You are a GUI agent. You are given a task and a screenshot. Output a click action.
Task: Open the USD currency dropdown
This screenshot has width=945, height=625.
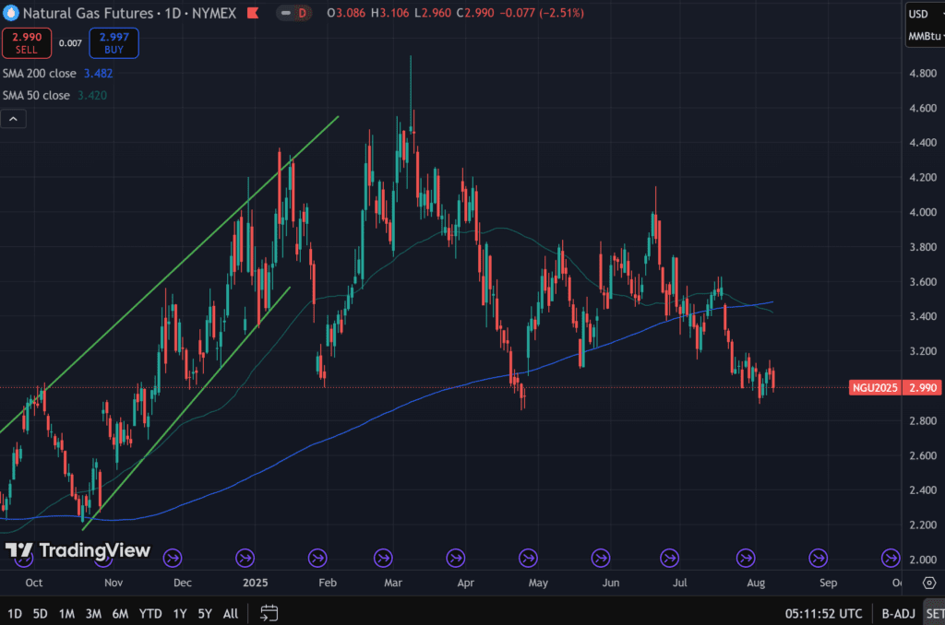tap(924, 14)
